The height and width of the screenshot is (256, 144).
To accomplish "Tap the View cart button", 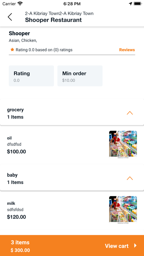I will click(121, 246).
